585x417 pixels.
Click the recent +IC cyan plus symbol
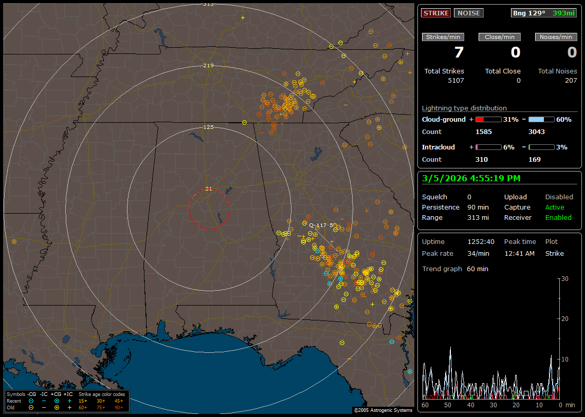click(69, 401)
